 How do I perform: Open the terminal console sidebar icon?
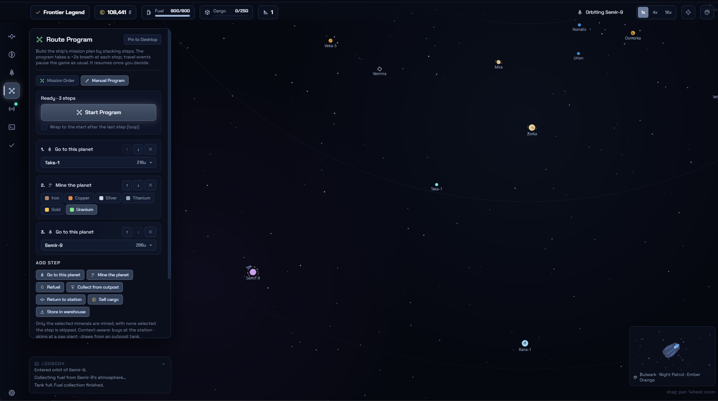[x=12, y=127]
